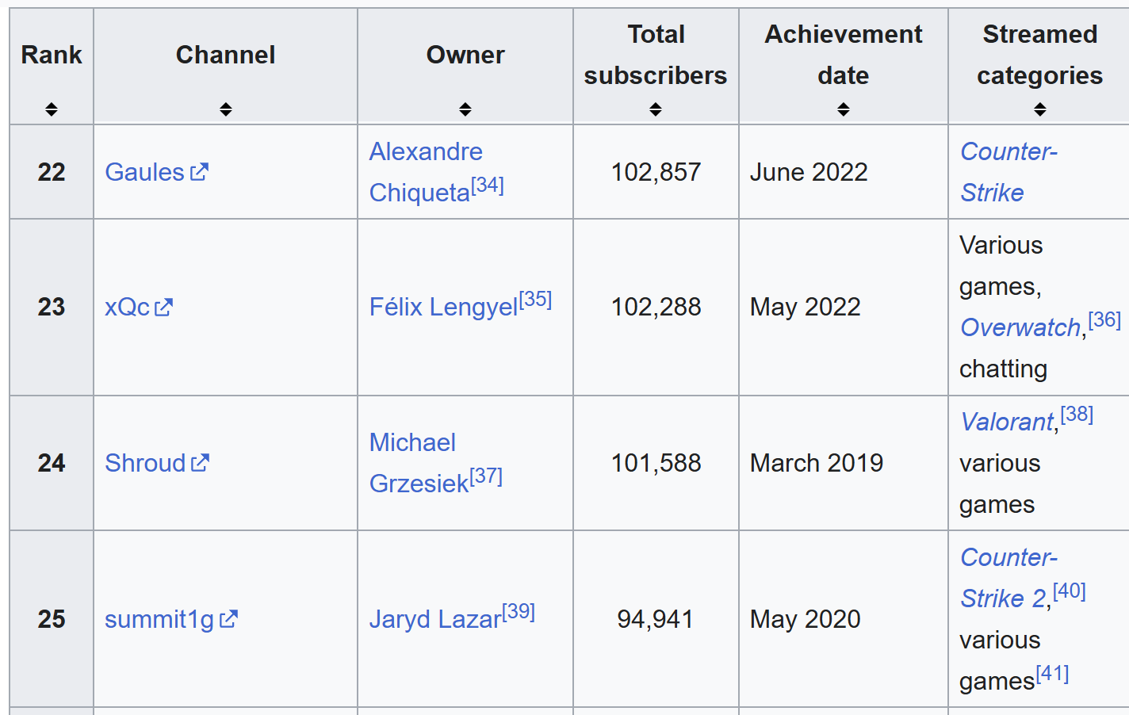Open summit1g external channel link
The height and width of the screenshot is (715, 1129).
(171, 619)
